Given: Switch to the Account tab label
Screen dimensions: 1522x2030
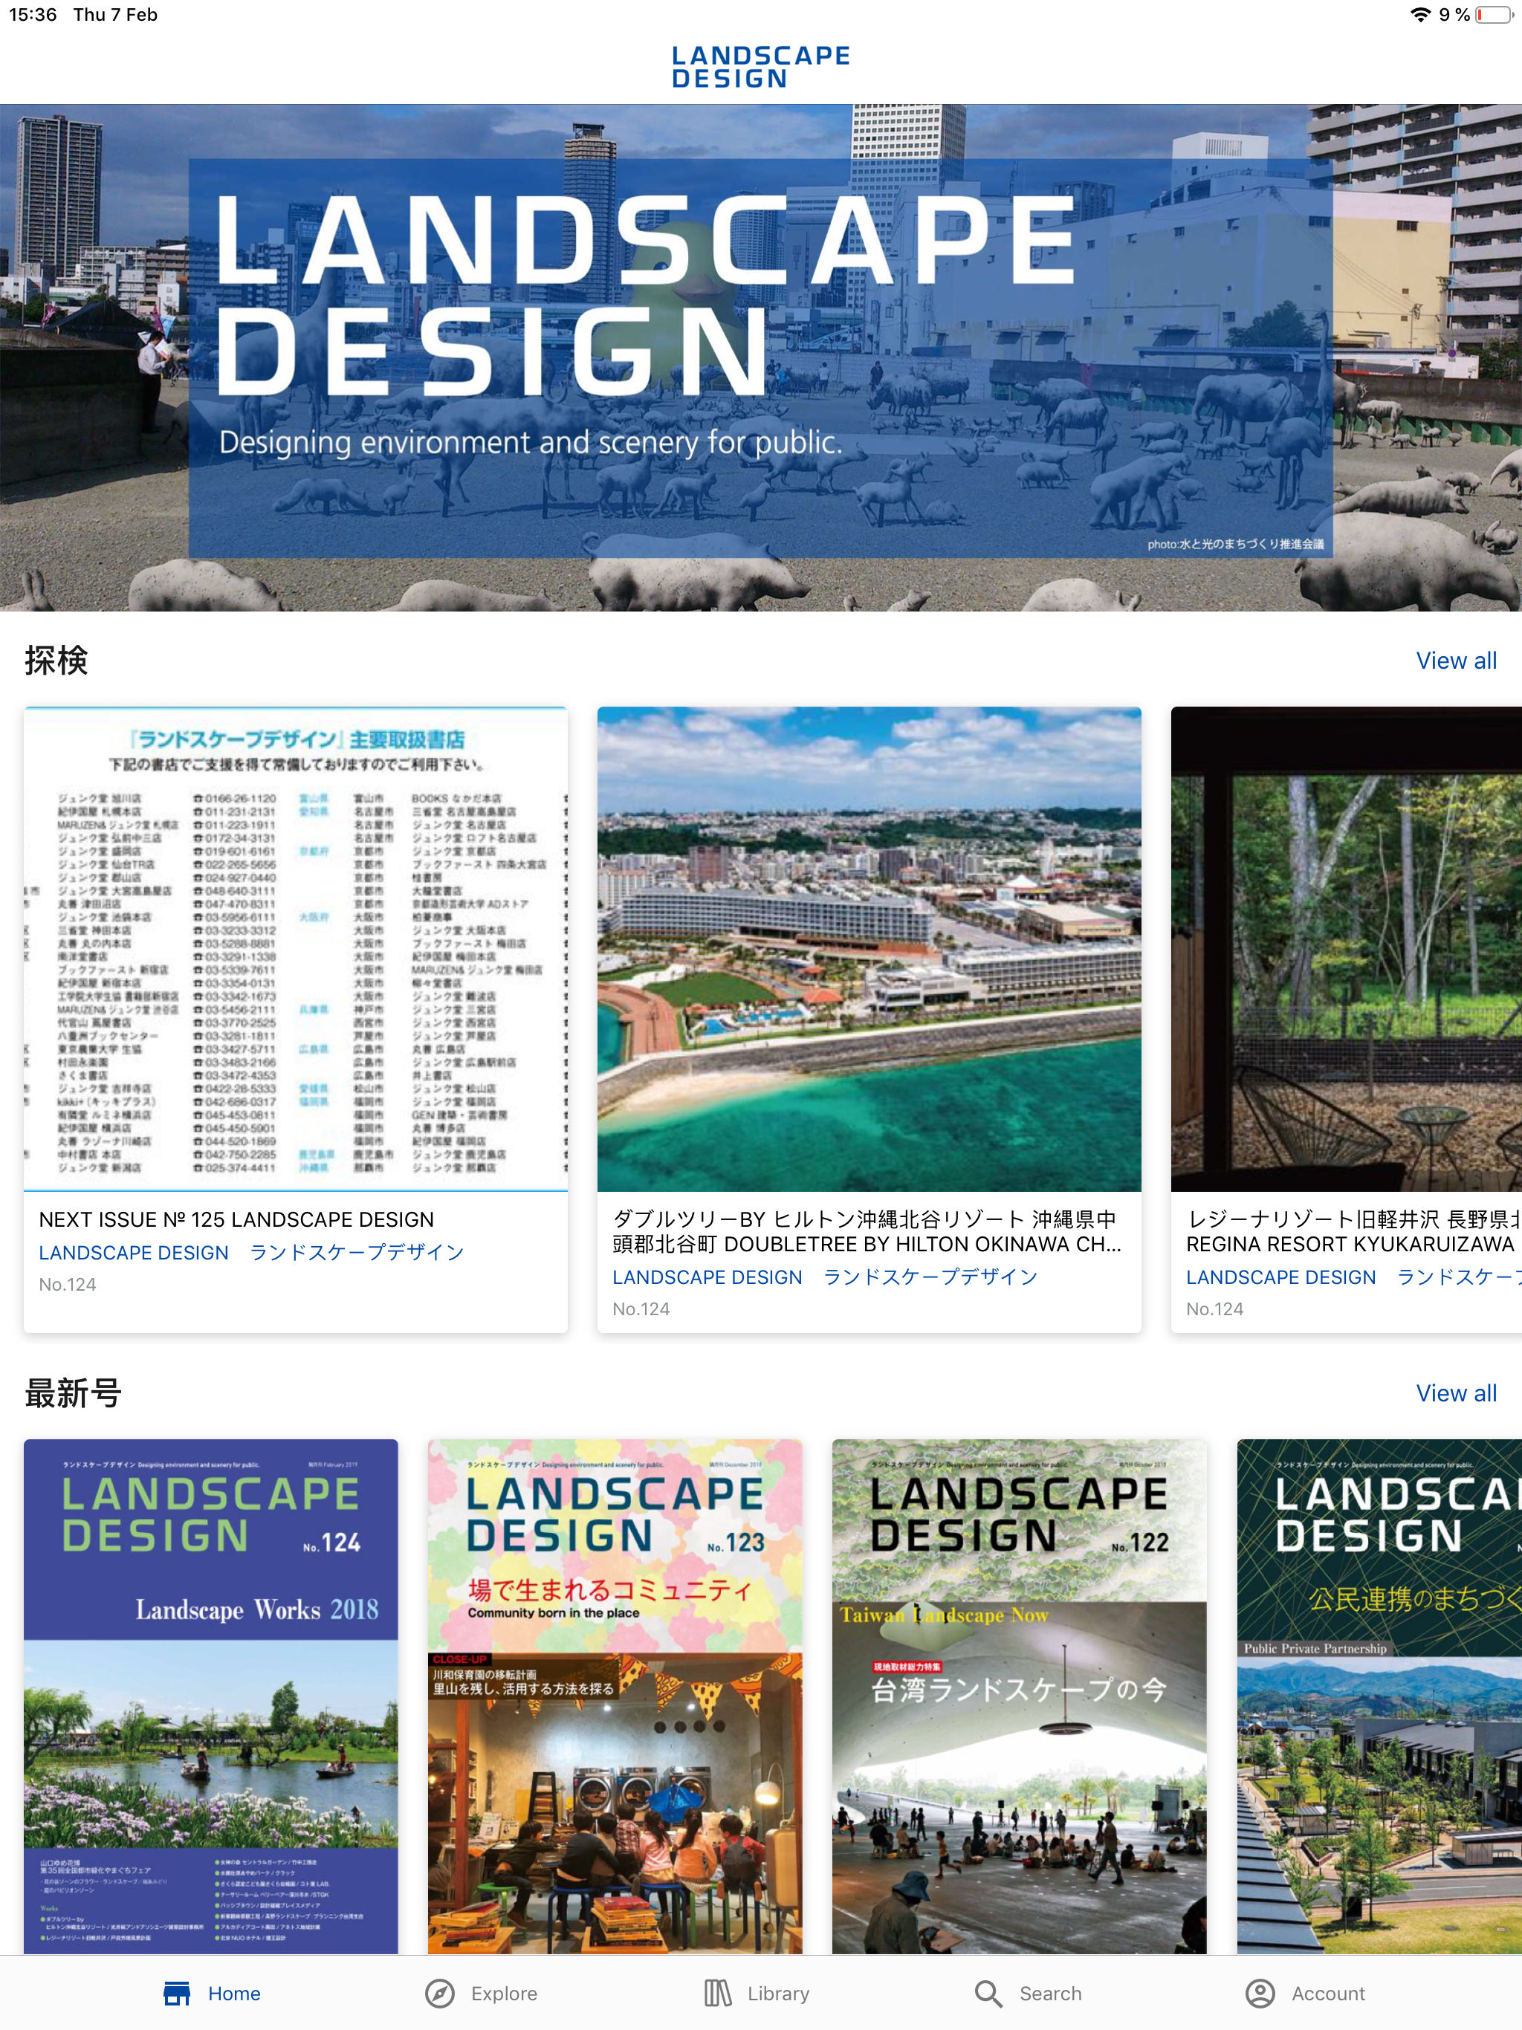Looking at the screenshot, I should (x=1328, y=1994).
